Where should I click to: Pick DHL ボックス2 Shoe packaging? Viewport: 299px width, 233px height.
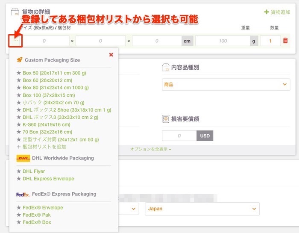(x=67, y=110)
